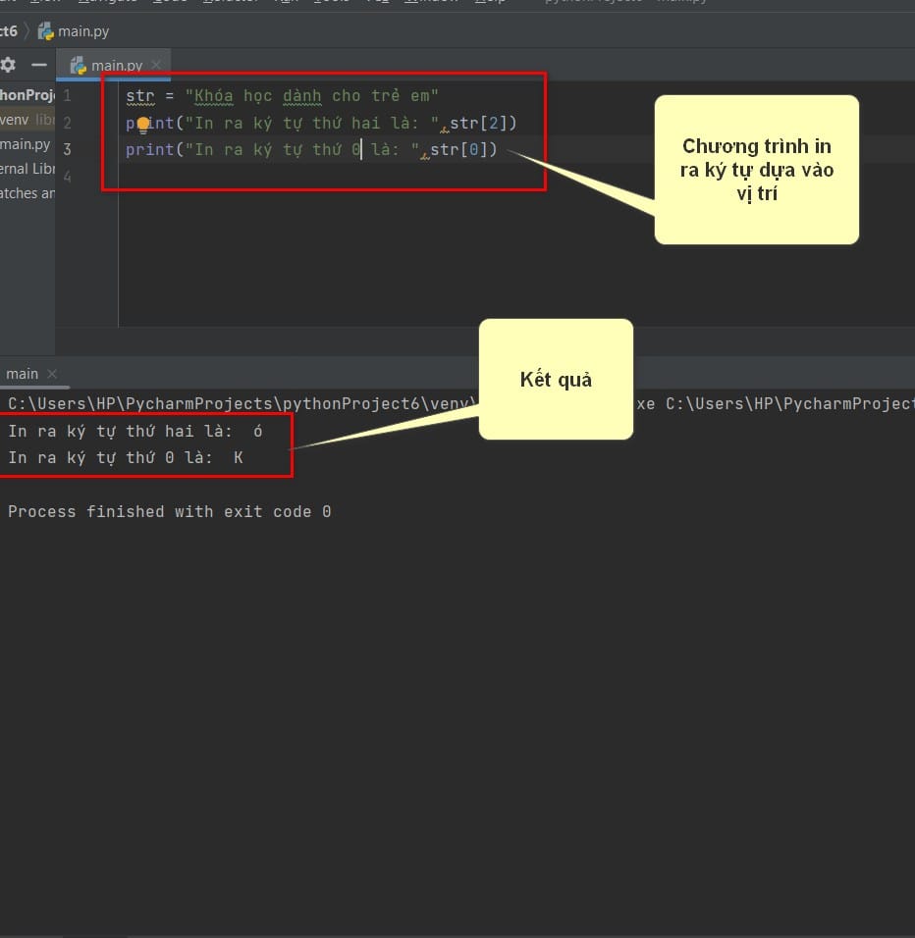Close the main tab in the Run panel

(x=52, y=374)
